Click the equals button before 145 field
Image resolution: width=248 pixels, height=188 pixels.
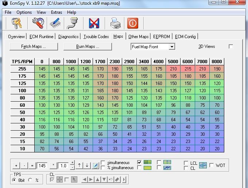(32, 165)
